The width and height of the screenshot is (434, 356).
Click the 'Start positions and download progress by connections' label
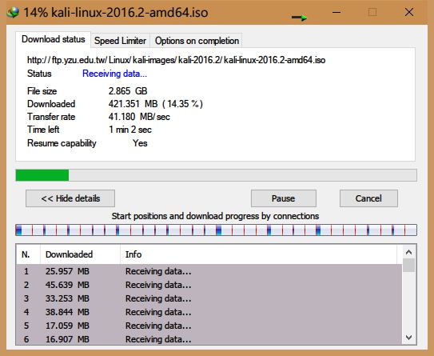click(x=215, y=216)
